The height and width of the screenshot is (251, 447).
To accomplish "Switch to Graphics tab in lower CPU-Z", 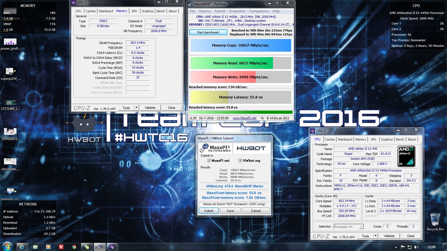I will pos(387,139).
